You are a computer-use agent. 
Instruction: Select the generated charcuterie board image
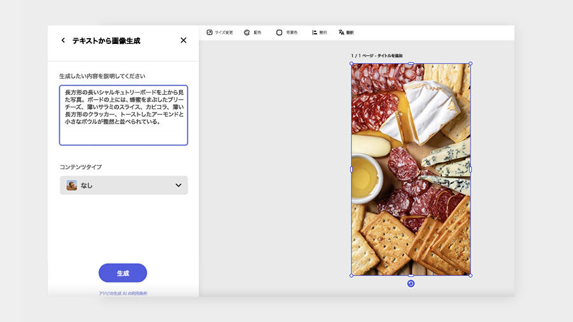coord(411,169)
